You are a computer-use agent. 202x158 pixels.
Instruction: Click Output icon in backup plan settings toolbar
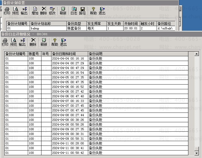pyautogui.click(x=24, y=11)
